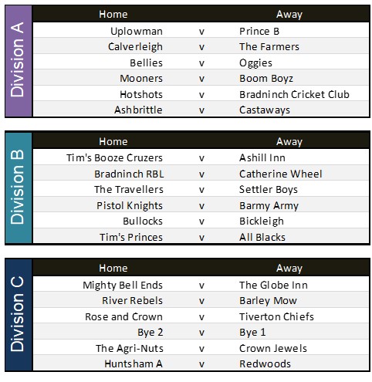Click the Division B teal side label
The width and height of the screenshot is (372, 382).
(x=18, y=188)
